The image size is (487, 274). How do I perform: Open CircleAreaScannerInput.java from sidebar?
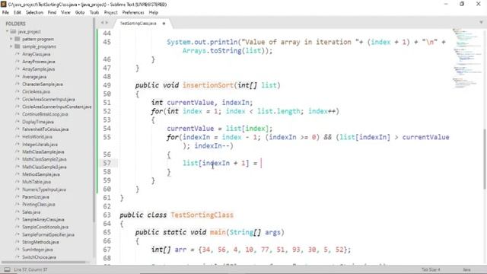49,99
